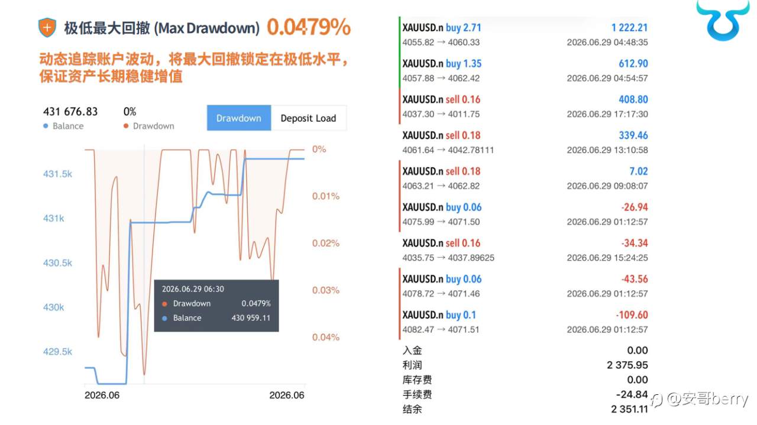Open the XAUUSD.n buy 2.71 trade
757x425 pixels.
click(x=524, y=34)
